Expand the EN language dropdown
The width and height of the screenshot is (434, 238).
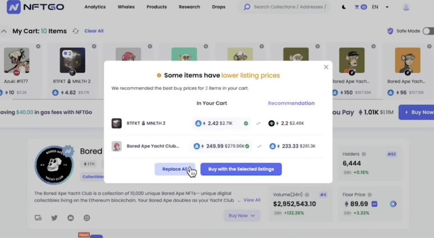tap(380, 7)
